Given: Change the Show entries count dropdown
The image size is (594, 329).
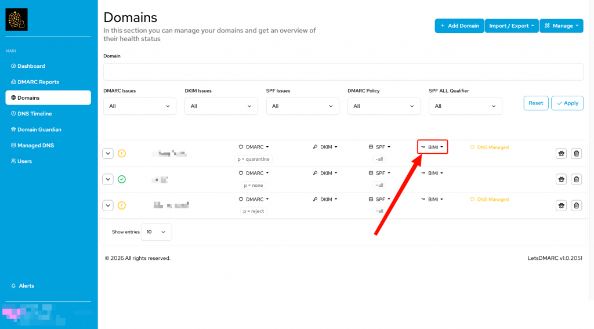Looking at the screenshot, I should pyautogui.click(x=156, y=232).
